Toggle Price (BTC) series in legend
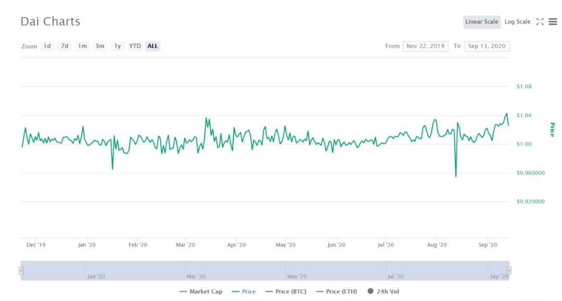562x301 pixels. tap(286, 291)
